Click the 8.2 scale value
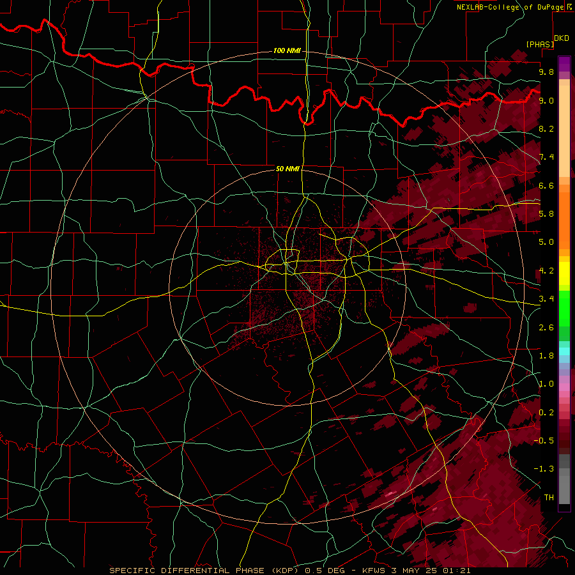The image size is (575, 575). click(546, 128)
